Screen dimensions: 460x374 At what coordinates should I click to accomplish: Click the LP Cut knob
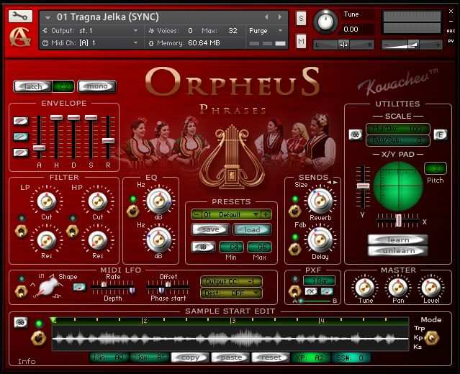pyautogui.click(x=46, y=201)
